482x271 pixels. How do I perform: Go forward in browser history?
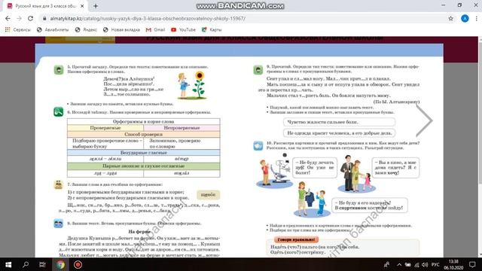point(19,18)
